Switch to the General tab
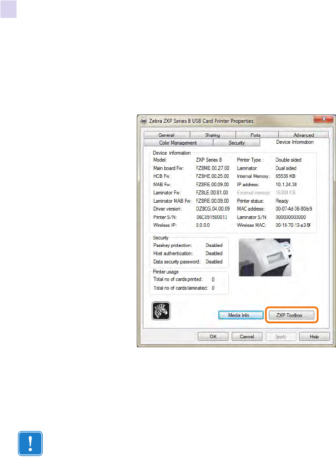Screen dimensions: 336x457 click(166, 135)
